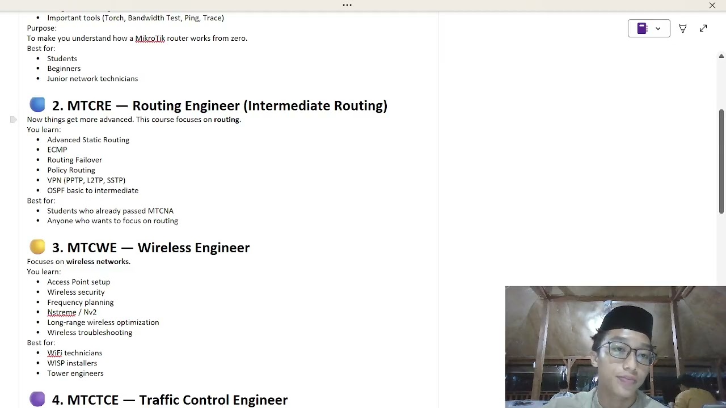
Task: Click heading '4. MTCTCE — Traffic Control Engineer'
Action: [x=170, y=399]
